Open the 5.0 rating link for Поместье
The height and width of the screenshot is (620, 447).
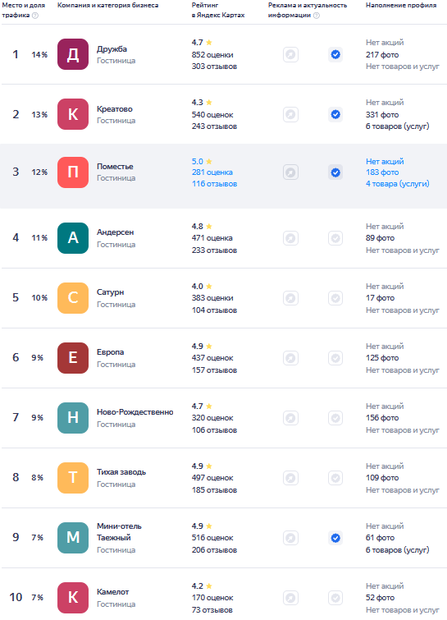[x=202, y=161]
